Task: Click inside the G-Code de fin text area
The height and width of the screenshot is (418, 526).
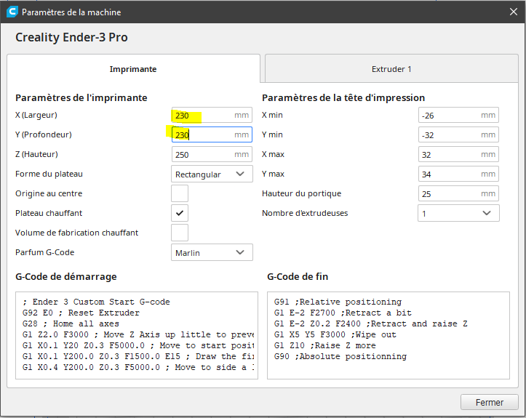Action: pyautogui.click(x=388, y=335)
